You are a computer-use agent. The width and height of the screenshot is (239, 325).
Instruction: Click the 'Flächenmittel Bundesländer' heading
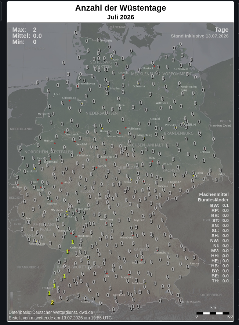213,197
